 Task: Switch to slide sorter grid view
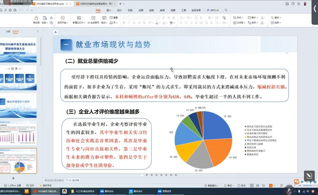(x=258, y=185)
